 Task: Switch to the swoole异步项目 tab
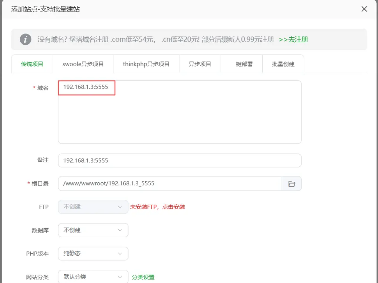83,64
